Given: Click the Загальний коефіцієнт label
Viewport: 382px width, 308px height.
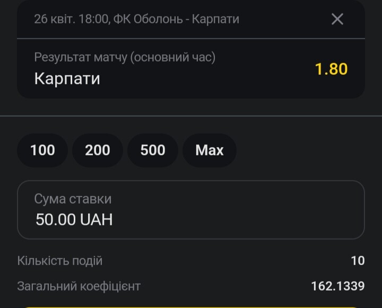Looking at the screenshot, I should pos(79,286).
